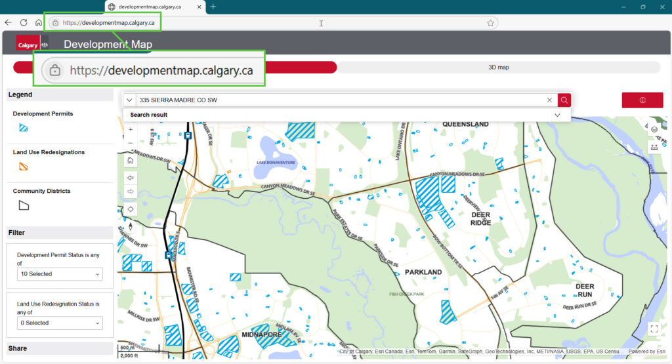Bookmark the page with the star icon
672x364 pixels.
click(490, 23)
